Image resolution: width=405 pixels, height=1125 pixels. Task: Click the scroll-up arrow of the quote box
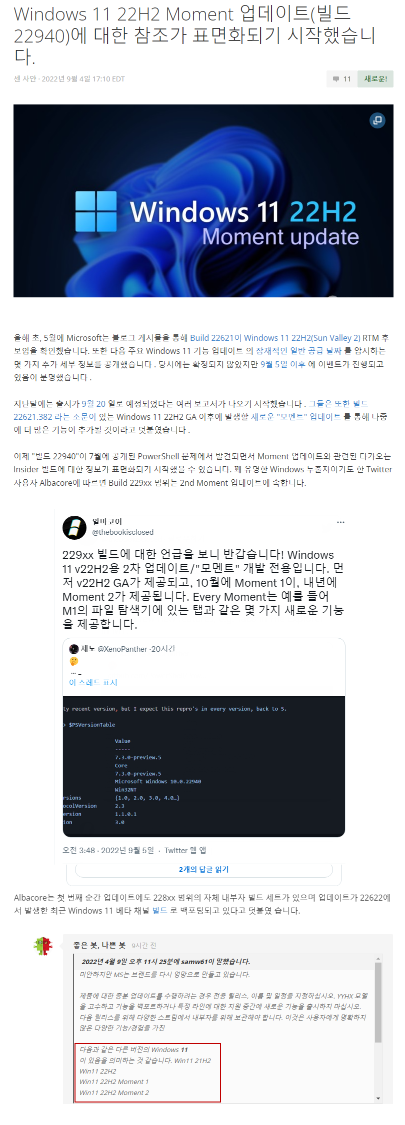tap(378, 959)
